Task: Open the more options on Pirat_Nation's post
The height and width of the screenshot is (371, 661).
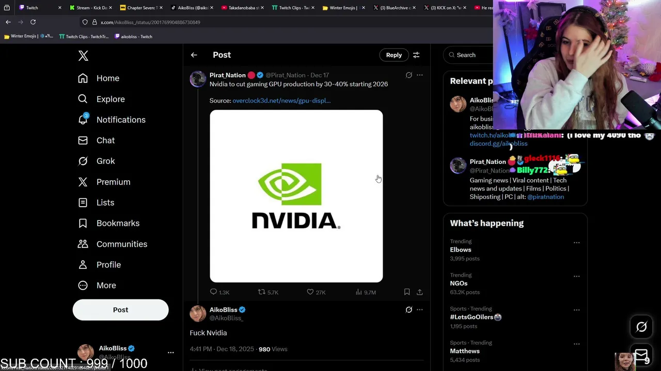Action: click(x=419, y=75)
